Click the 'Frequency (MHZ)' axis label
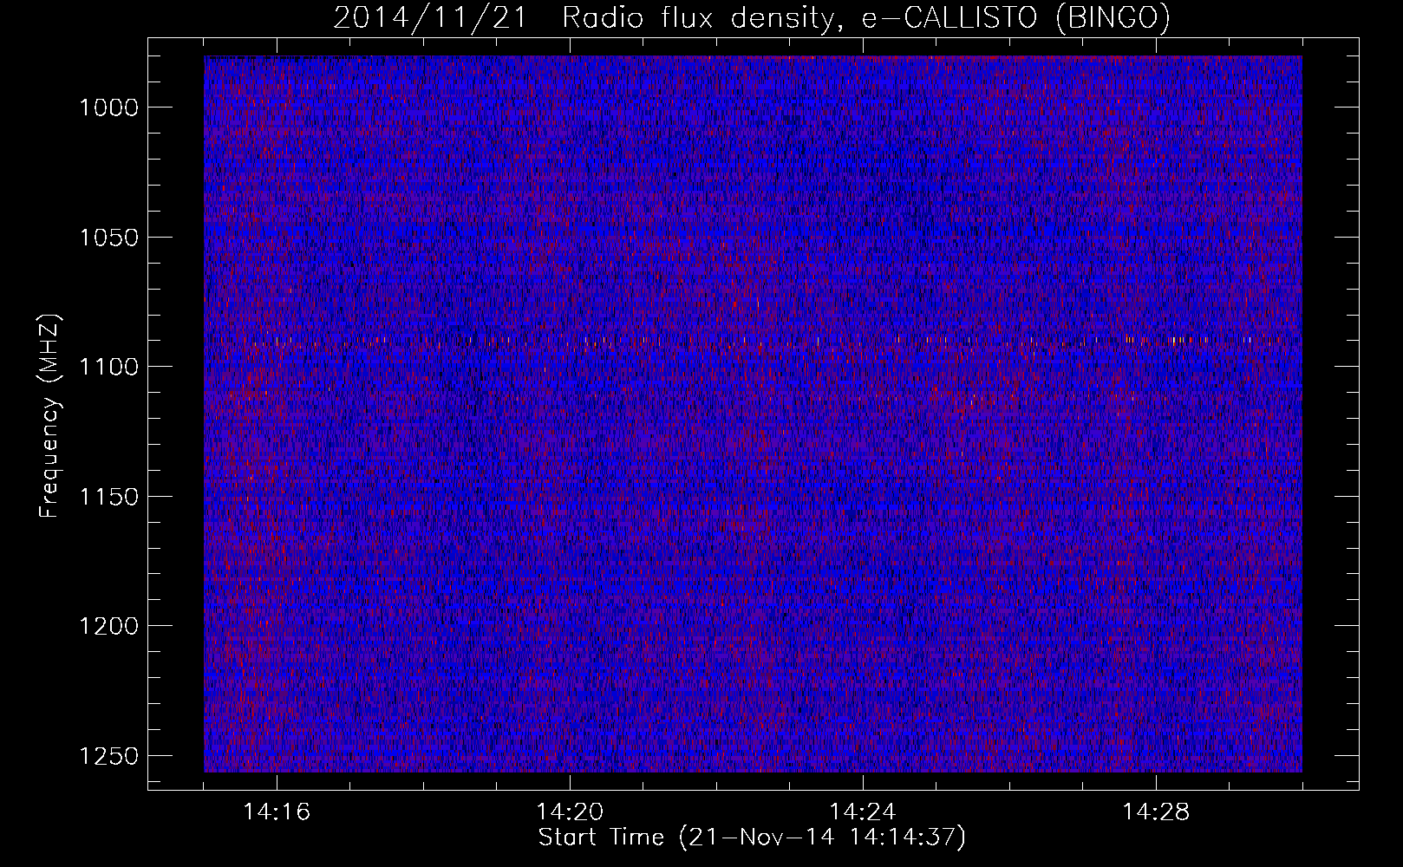 coord(49,416)
